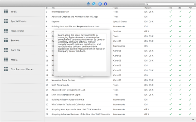
Task: Click OS X platform cell in row 21
Action: 146,109
